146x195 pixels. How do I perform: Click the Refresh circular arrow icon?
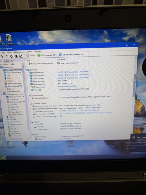pyautogui.click(x=12, y=56)
